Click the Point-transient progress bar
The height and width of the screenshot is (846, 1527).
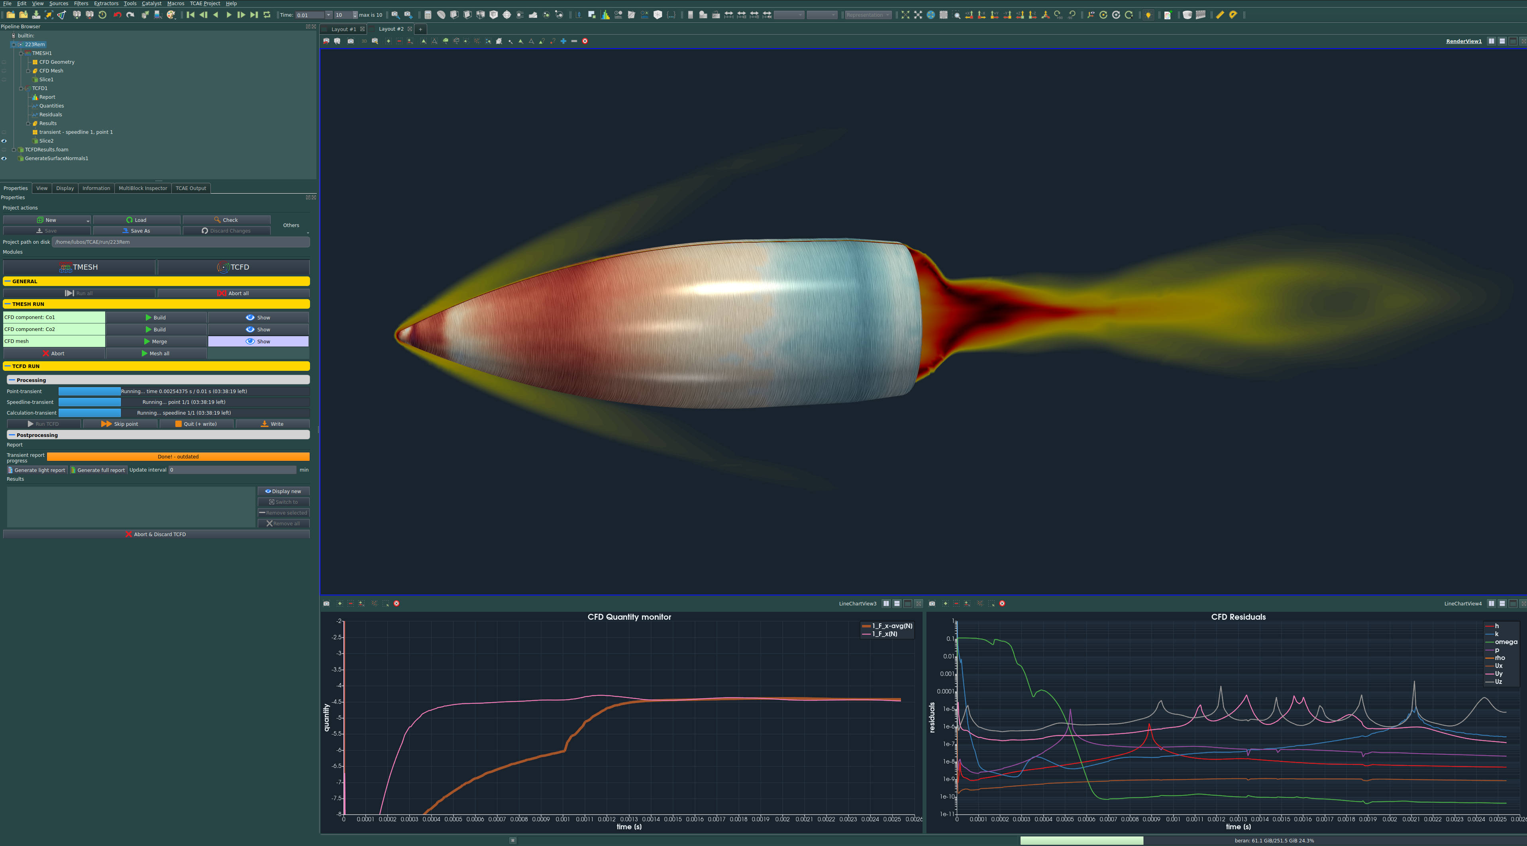(184, 391)
